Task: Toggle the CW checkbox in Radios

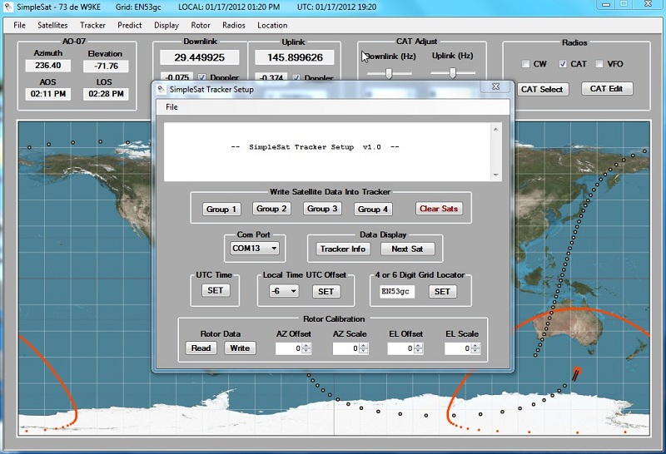Action: [526, 64]
